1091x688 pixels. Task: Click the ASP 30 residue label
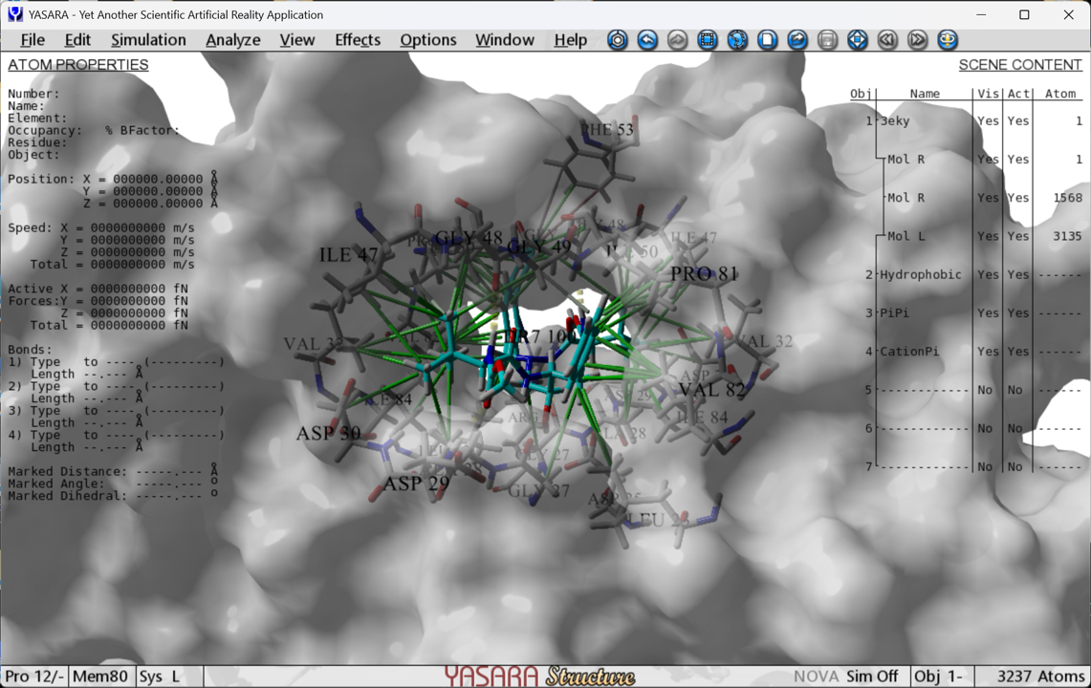328,434
